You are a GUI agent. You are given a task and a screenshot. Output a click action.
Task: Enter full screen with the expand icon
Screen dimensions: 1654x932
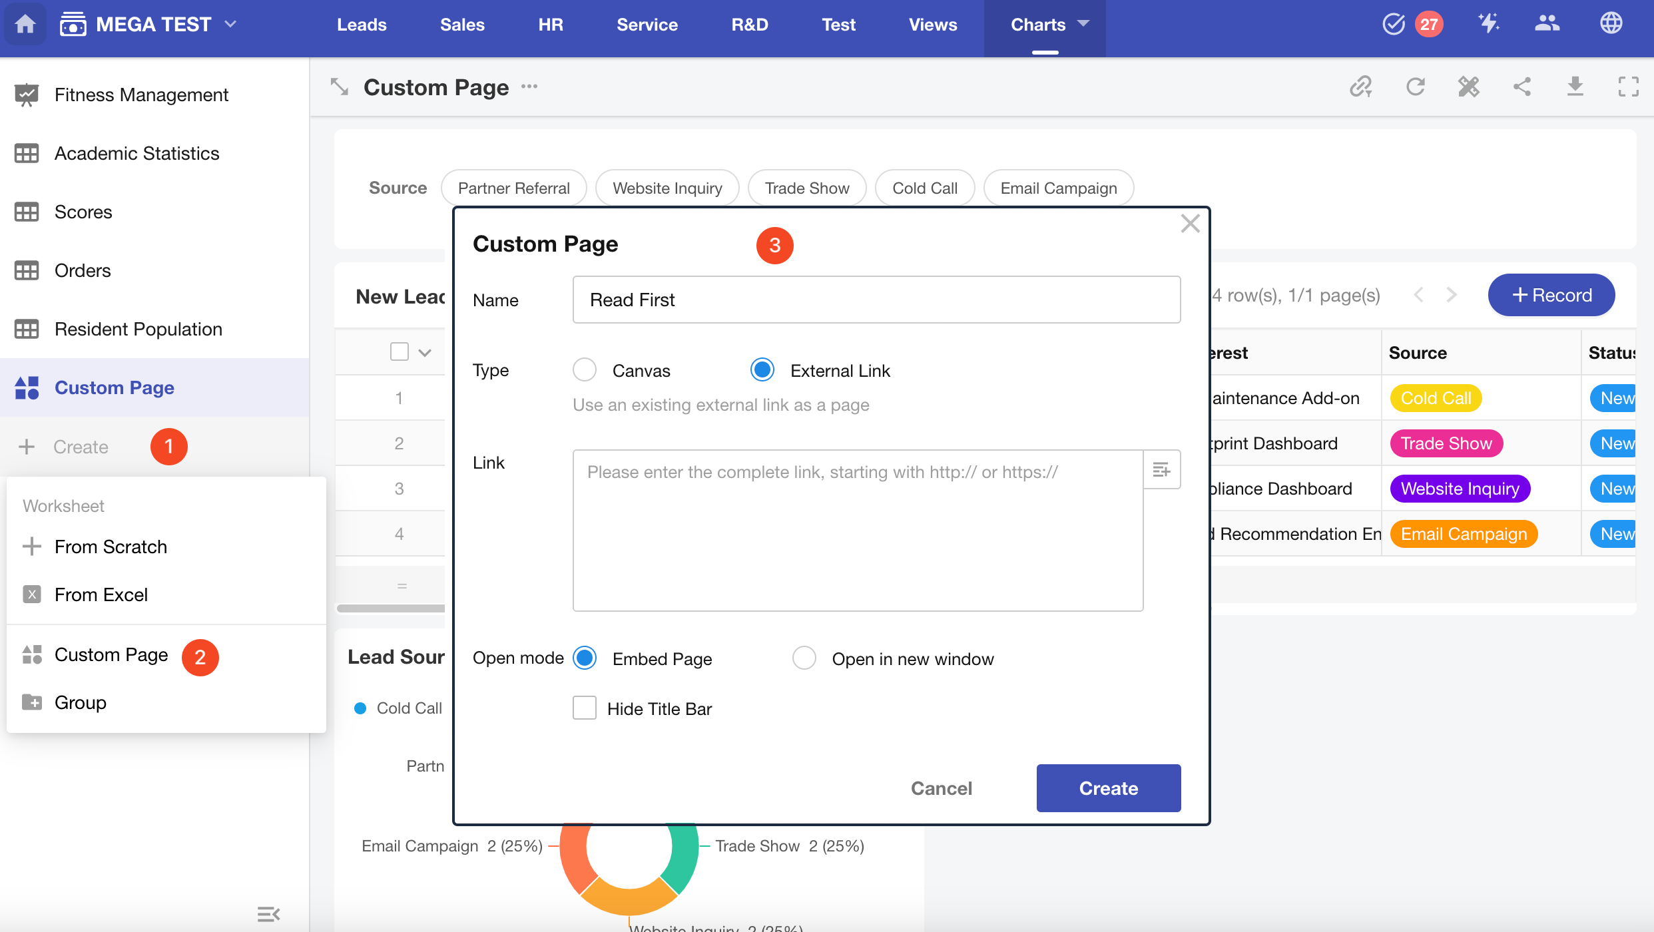[x=1628, y=87]
